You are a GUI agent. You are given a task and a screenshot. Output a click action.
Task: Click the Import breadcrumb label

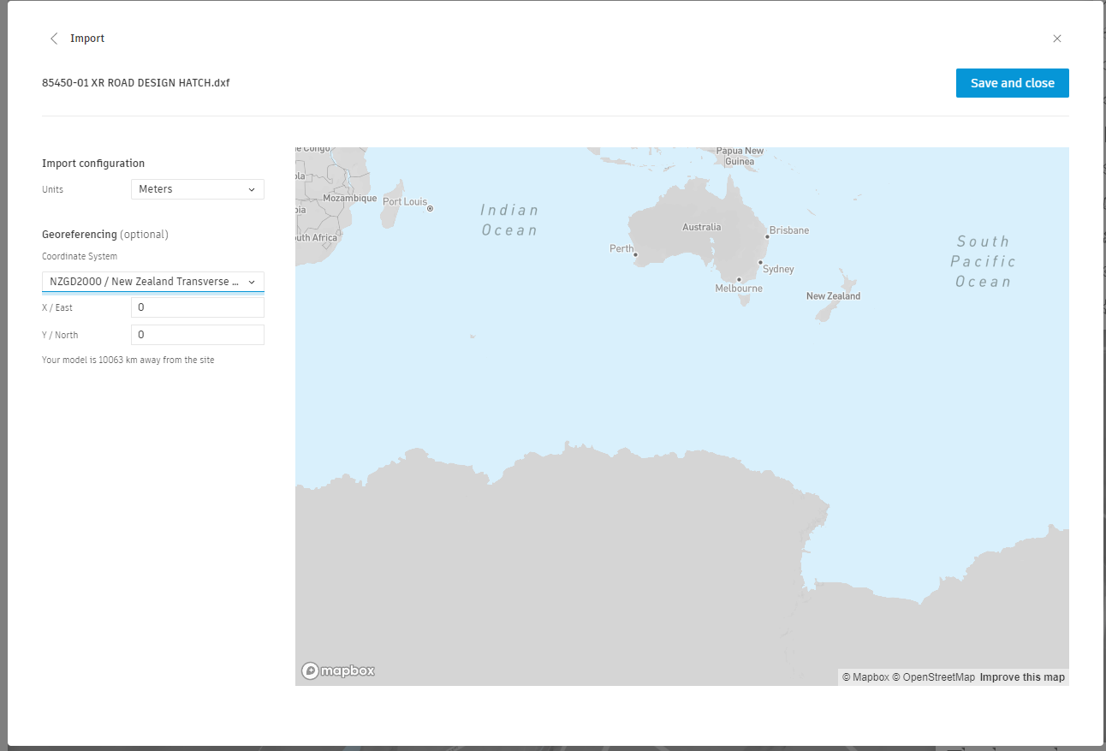coord(87,39)
